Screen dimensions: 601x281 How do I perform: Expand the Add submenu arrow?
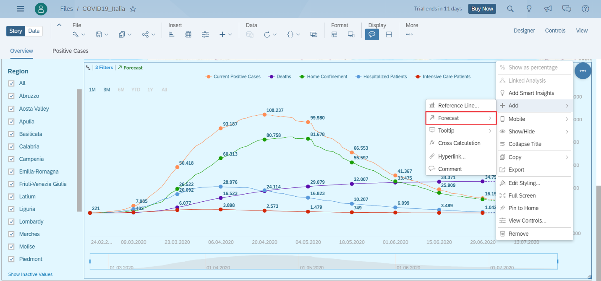click(567, 106)
